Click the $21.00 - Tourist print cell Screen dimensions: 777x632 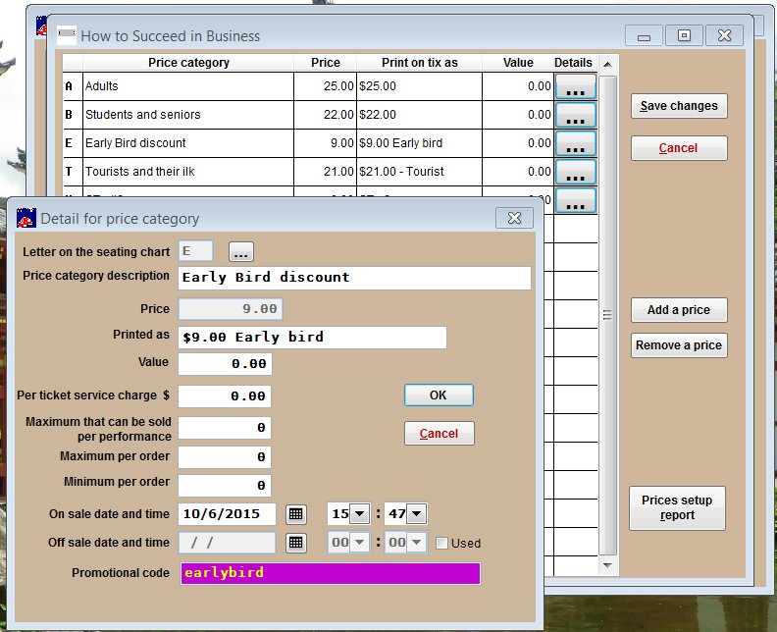click(x=419, y=172)
